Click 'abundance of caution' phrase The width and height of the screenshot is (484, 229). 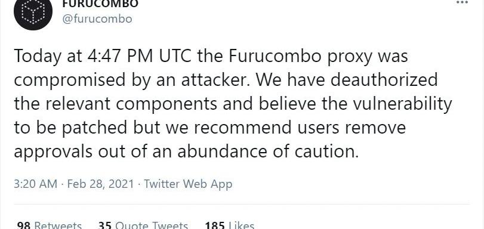[268, 152]
